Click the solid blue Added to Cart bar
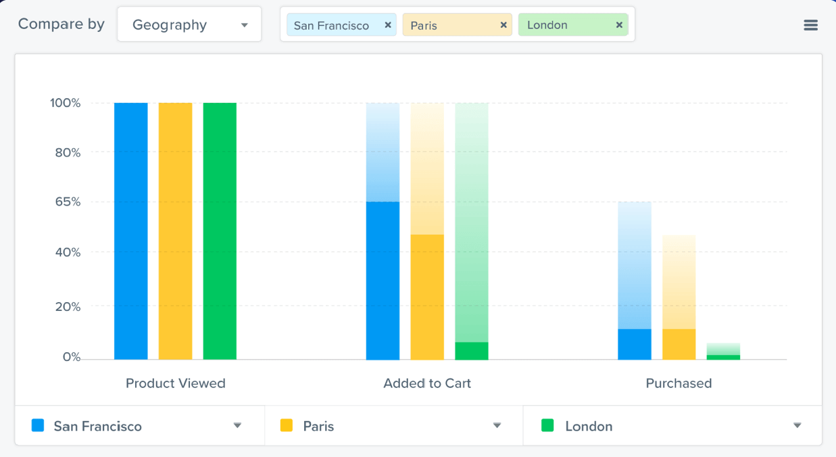This screenshot has width=836, height=457. (x=383, y=281)
